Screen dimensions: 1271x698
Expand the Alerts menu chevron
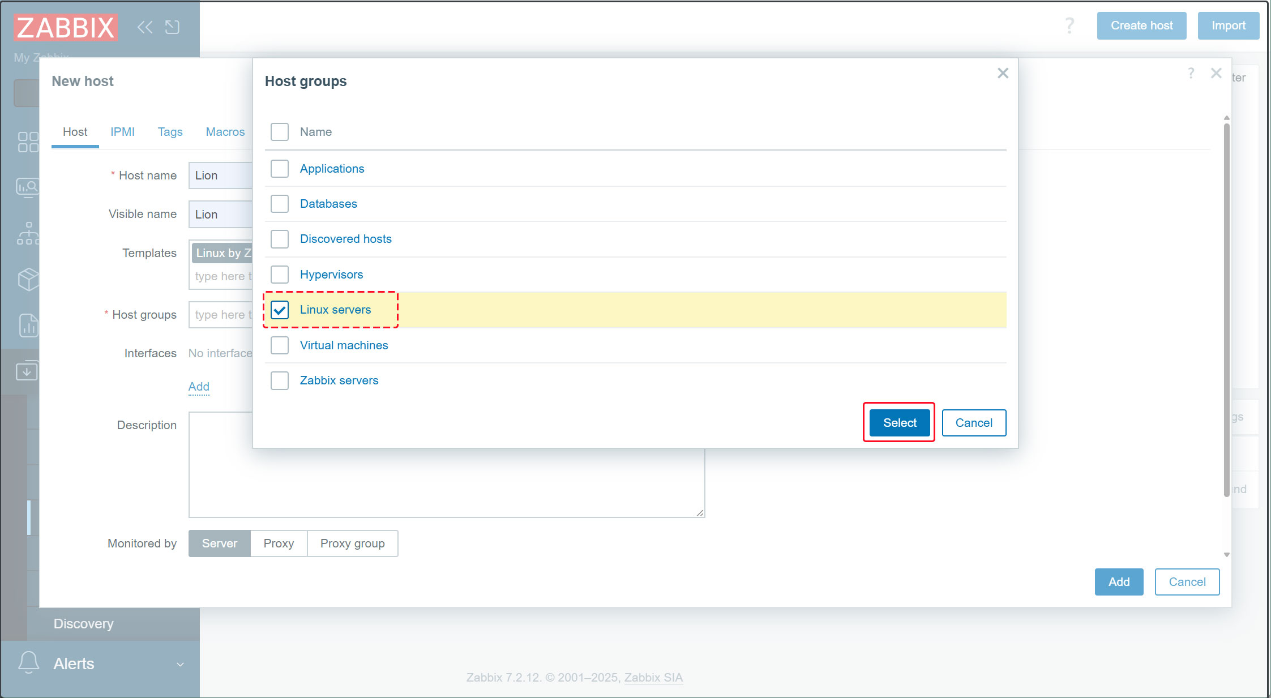coord(180,664)
